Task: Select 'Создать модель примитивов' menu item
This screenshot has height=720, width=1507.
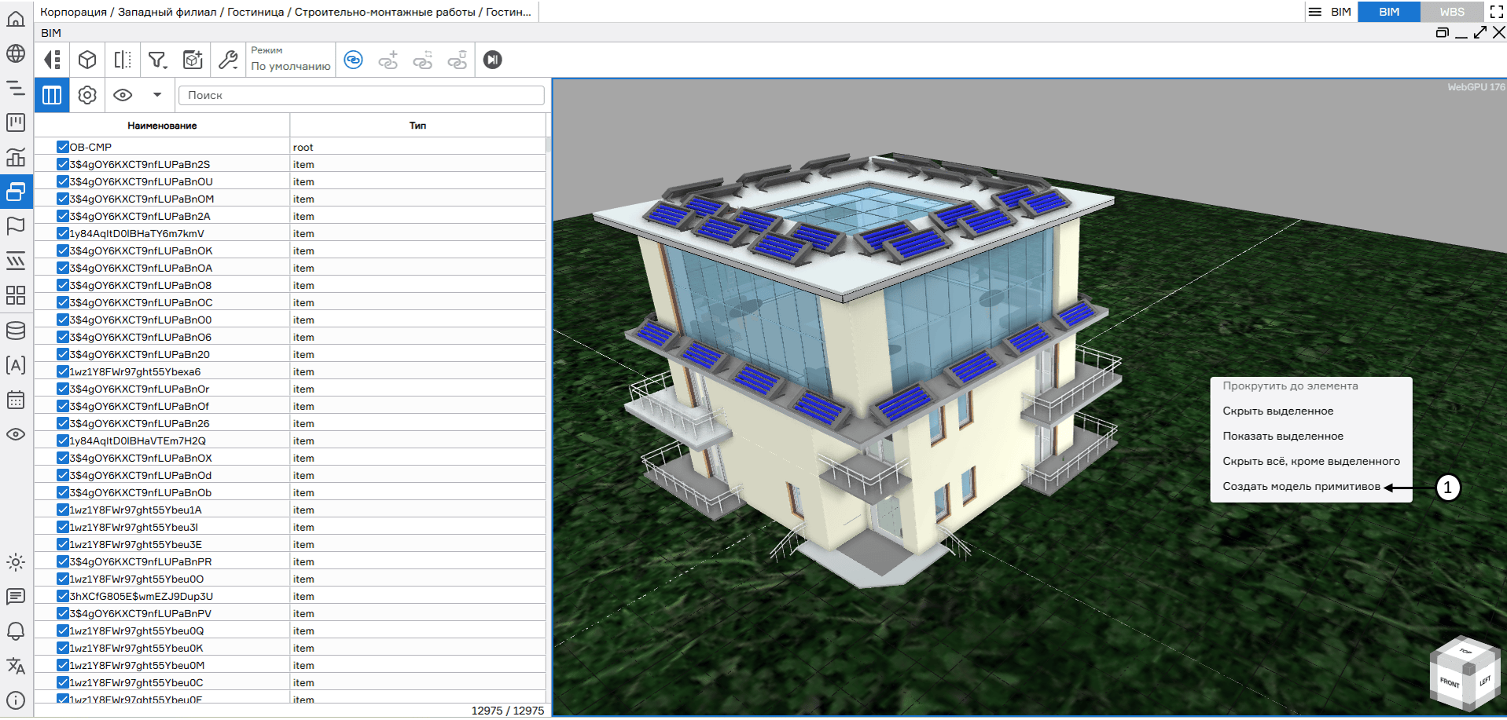Action: click(x=1301, y=486)
